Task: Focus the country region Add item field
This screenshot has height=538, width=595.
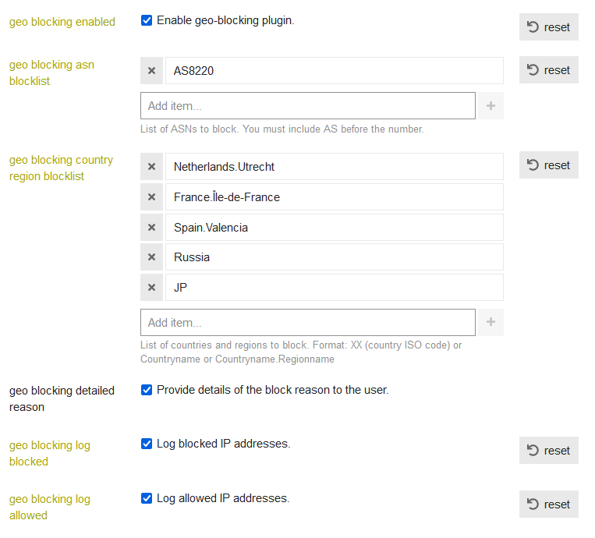Action: [308, 322]
